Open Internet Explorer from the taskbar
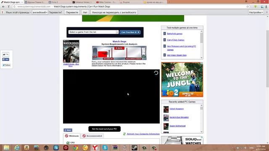The image size is (269, 151). 17,148
